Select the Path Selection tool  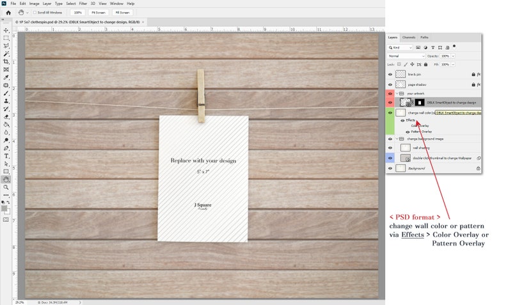coord(6,164)
